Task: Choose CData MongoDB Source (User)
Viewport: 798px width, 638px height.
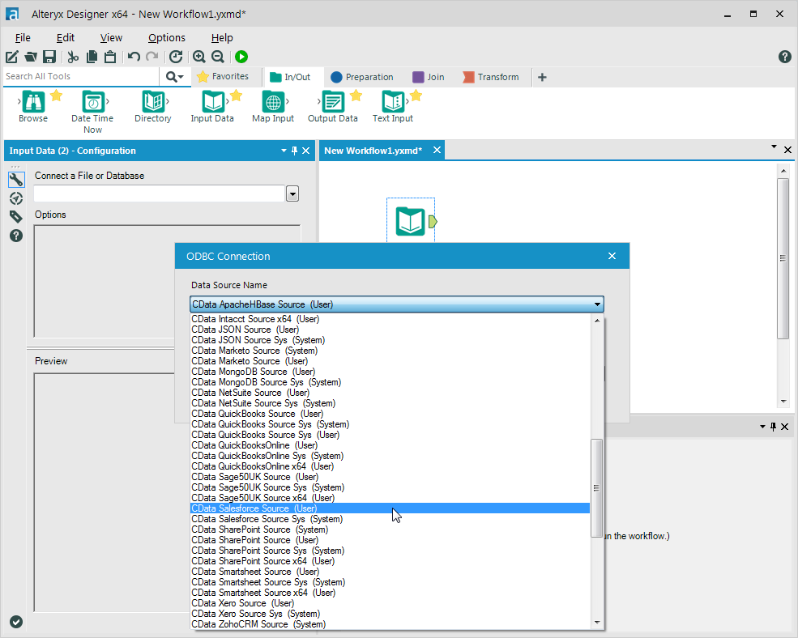Action: click(x=390, y=372)
